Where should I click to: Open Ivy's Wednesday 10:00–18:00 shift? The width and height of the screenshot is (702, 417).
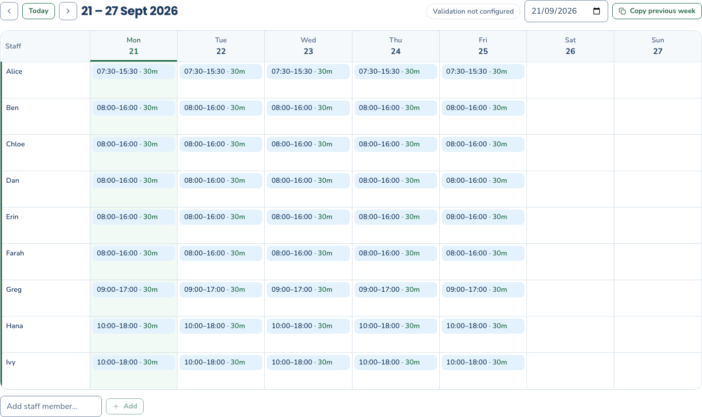tap(308, 362)
